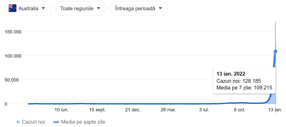Click the arrow beside Toate regiunile

(x=99, y=8)
